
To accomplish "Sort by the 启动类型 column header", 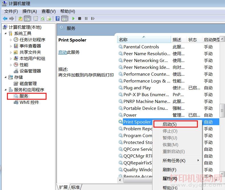I will pos(211,40).
